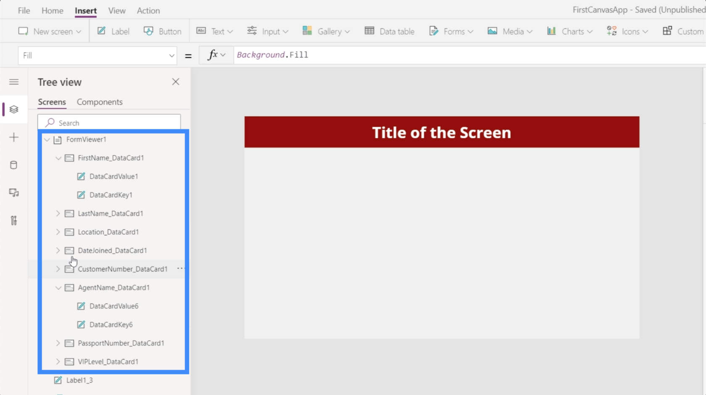Toggle the hamburger menu icon
The image size is (706, 395).
tap(14, 82)
